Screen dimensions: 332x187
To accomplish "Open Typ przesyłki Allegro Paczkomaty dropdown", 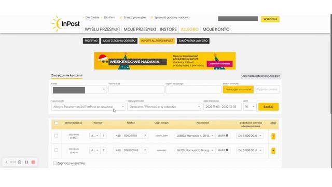I will (89, 107).
